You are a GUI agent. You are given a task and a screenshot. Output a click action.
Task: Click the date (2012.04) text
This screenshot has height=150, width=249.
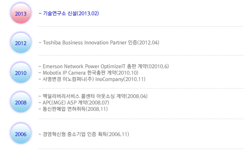pyautogui.click(x=148, y=43)
